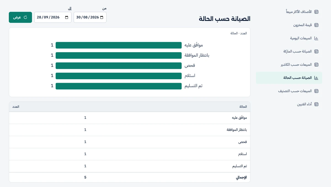Open calendar picker of the من date field
Viewport: 331px width, 187px height.
102,17
